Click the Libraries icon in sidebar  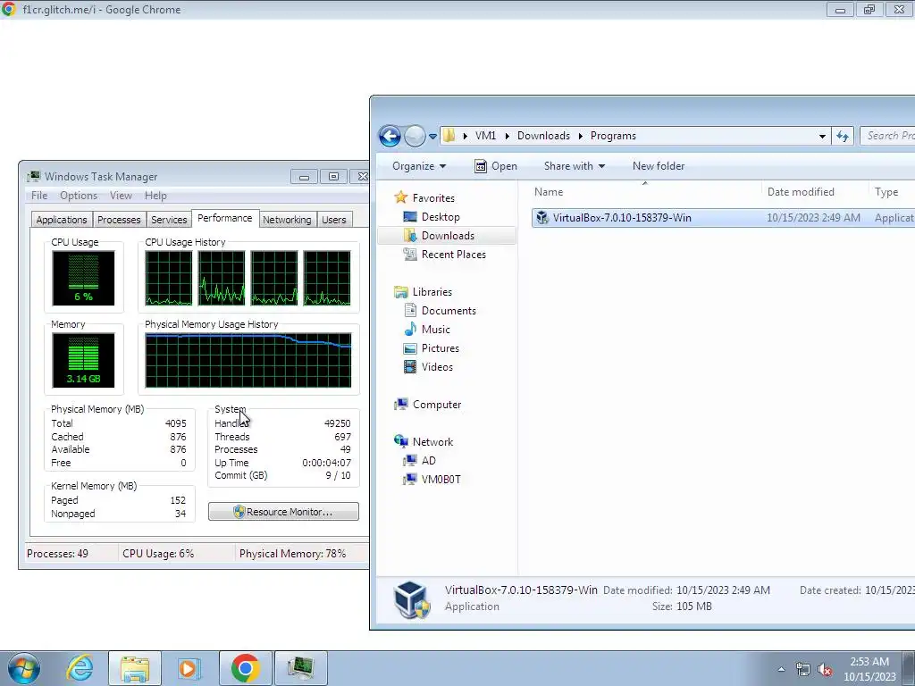[401, 292]
